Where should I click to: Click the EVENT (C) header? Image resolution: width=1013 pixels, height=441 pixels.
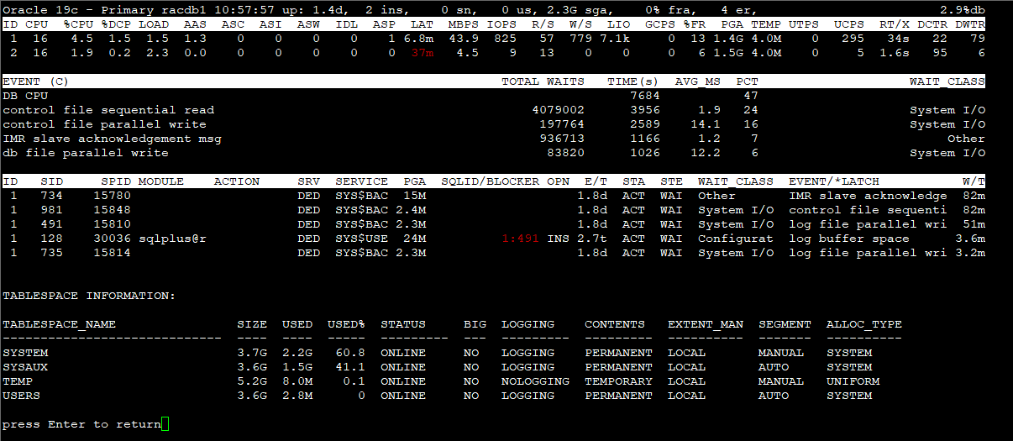click(x=36, y=81)
